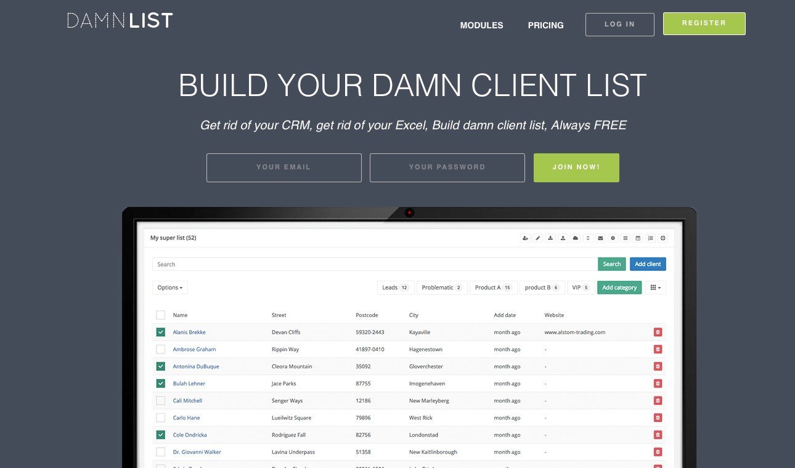795x468 pixels.
Task: Click the green Search button
Action: [612, 264]
